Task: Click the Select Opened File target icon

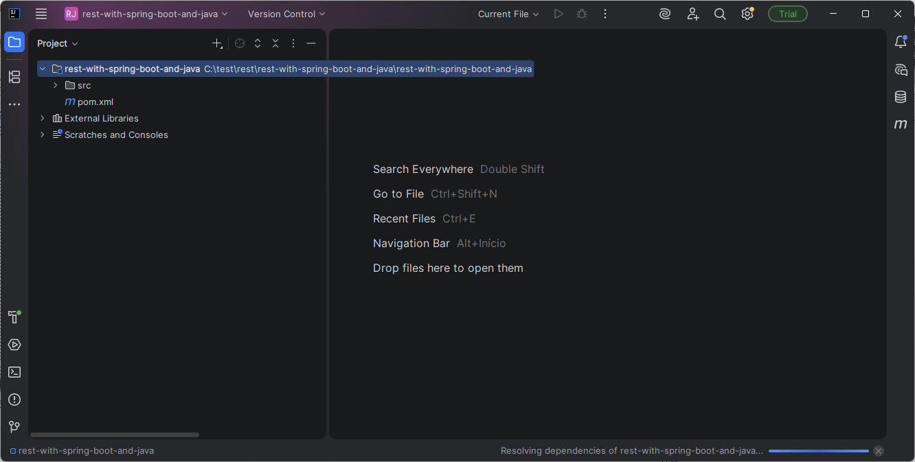Action: [240, 43]
